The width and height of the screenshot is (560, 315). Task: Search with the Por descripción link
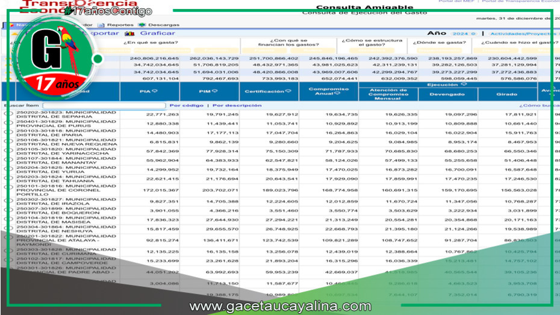click(237, 106)
